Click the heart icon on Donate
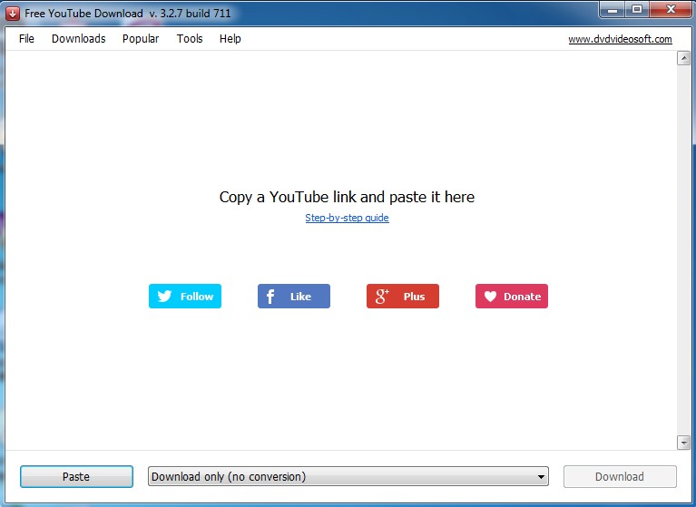The image size is (696, 507). (490, 297)
